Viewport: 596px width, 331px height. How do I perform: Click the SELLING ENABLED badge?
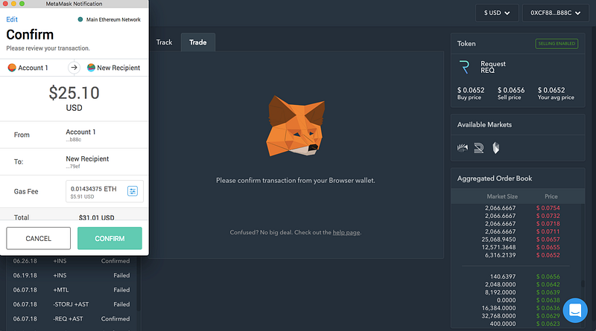tap(557, 44)
